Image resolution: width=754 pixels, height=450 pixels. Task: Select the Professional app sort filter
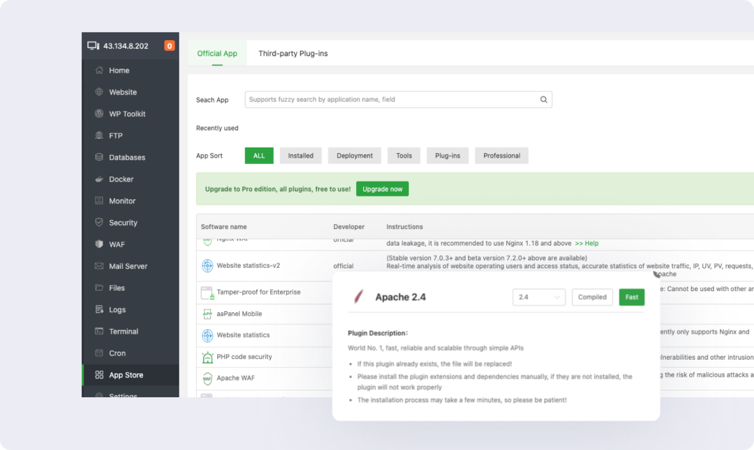coord(502,156)
